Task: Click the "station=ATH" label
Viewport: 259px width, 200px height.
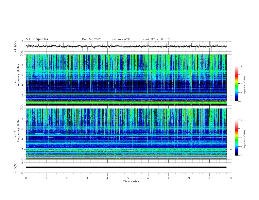Action: tap(121, 39)
